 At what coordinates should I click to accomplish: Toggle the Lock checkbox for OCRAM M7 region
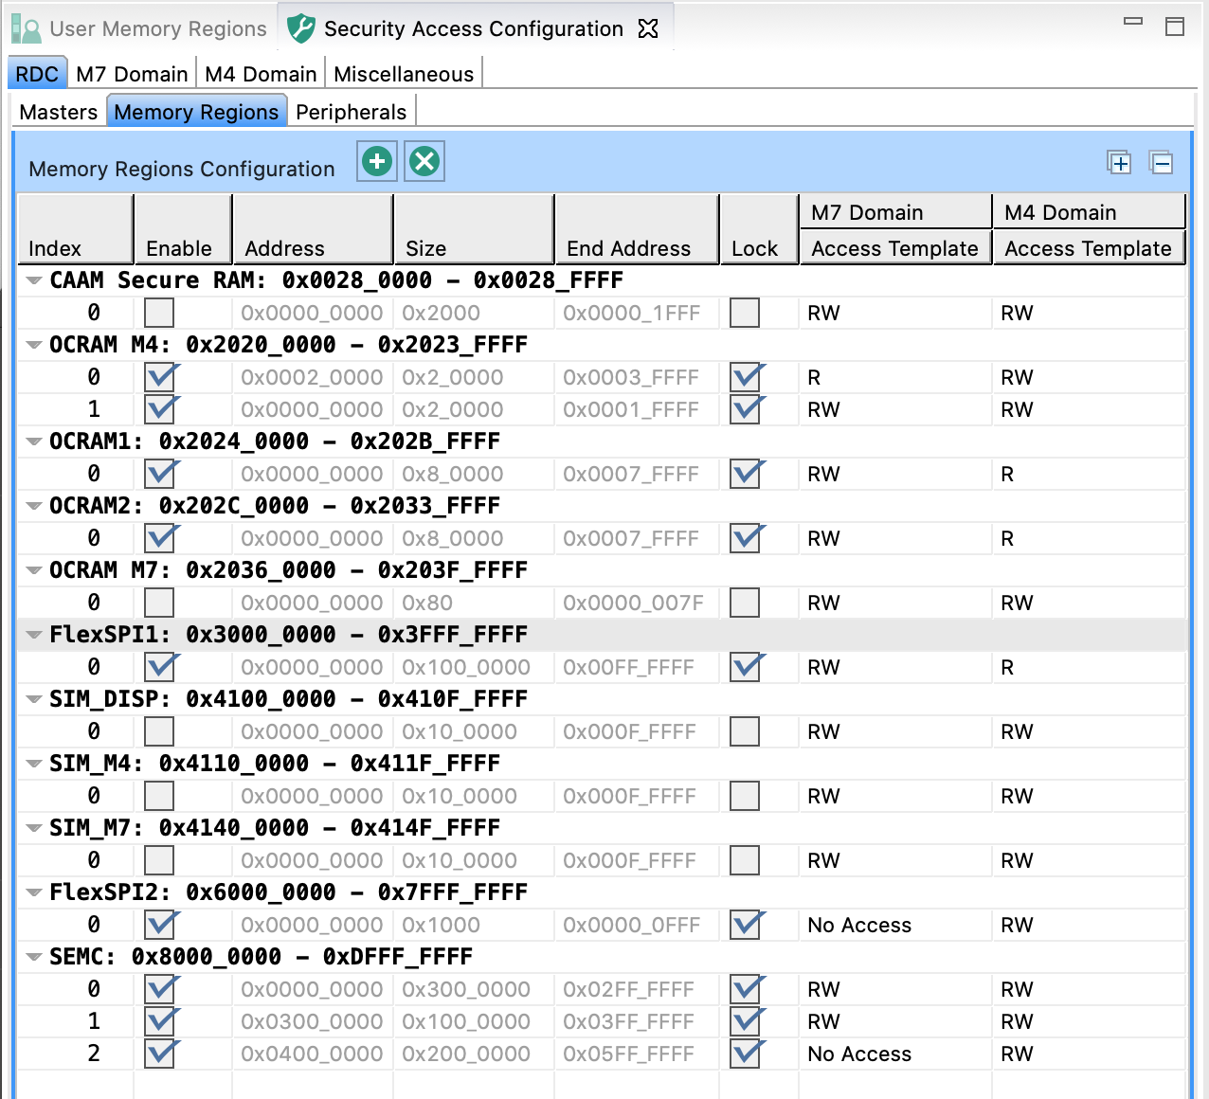click(x=745, y=603)
